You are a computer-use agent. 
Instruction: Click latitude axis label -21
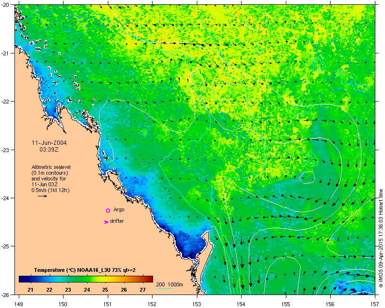coord(6,53)
